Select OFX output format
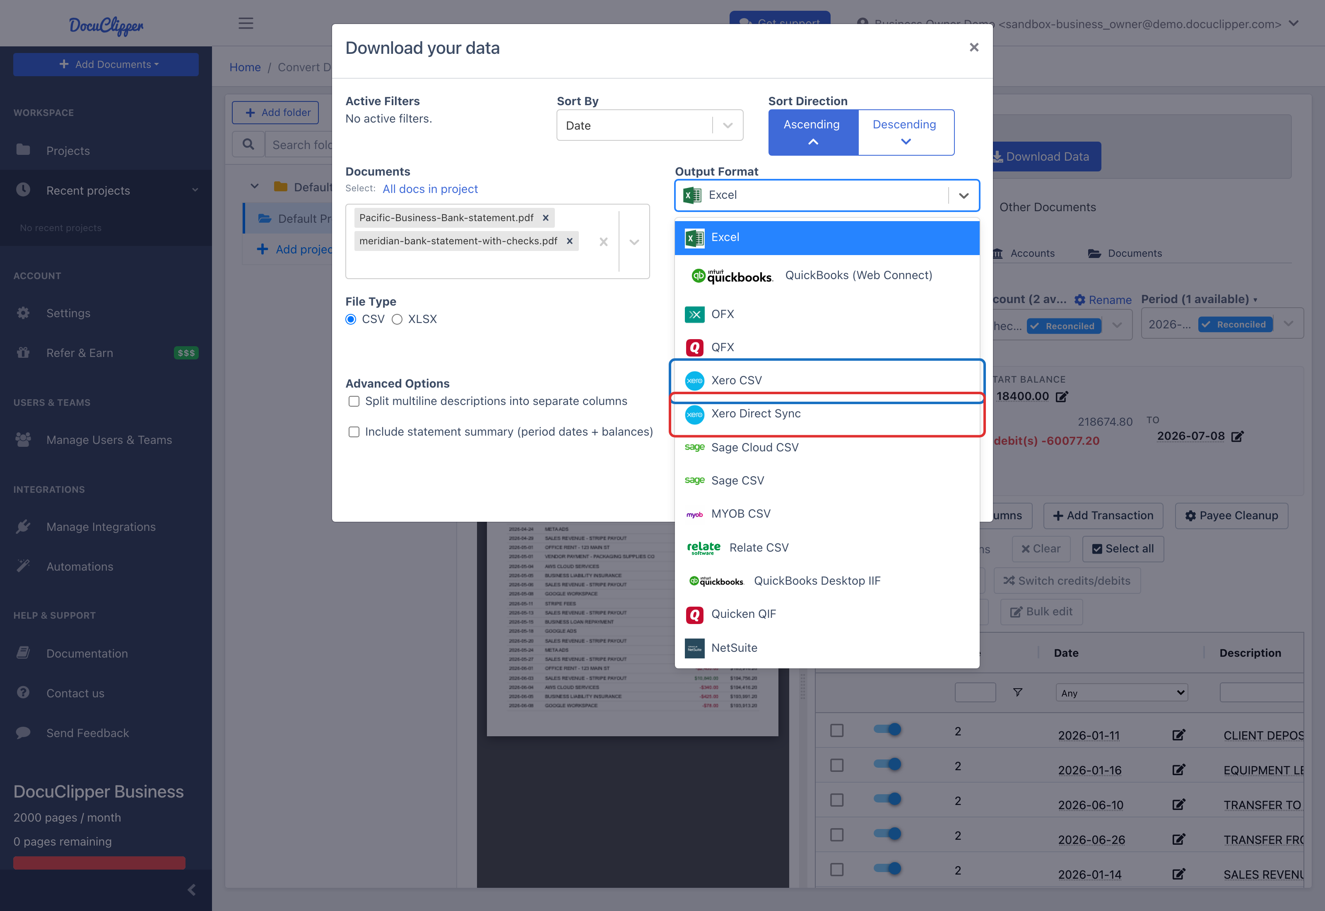This screenshot has width=1325, height=911. point(826,315)
